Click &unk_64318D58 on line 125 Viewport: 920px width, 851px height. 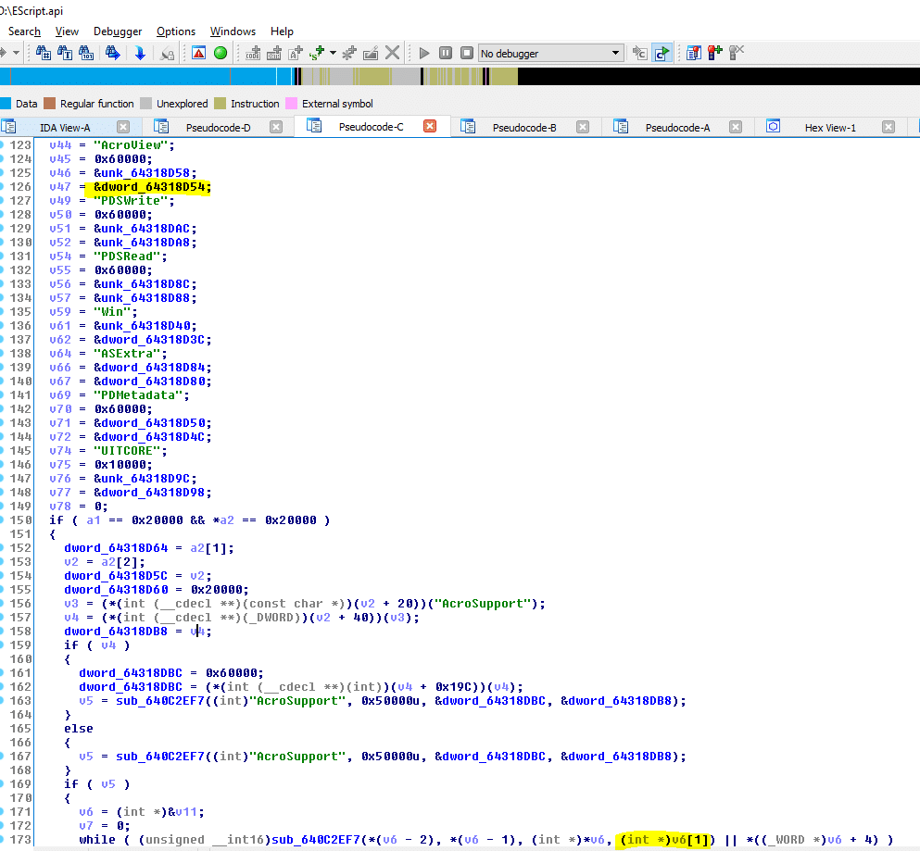point(142,173)
